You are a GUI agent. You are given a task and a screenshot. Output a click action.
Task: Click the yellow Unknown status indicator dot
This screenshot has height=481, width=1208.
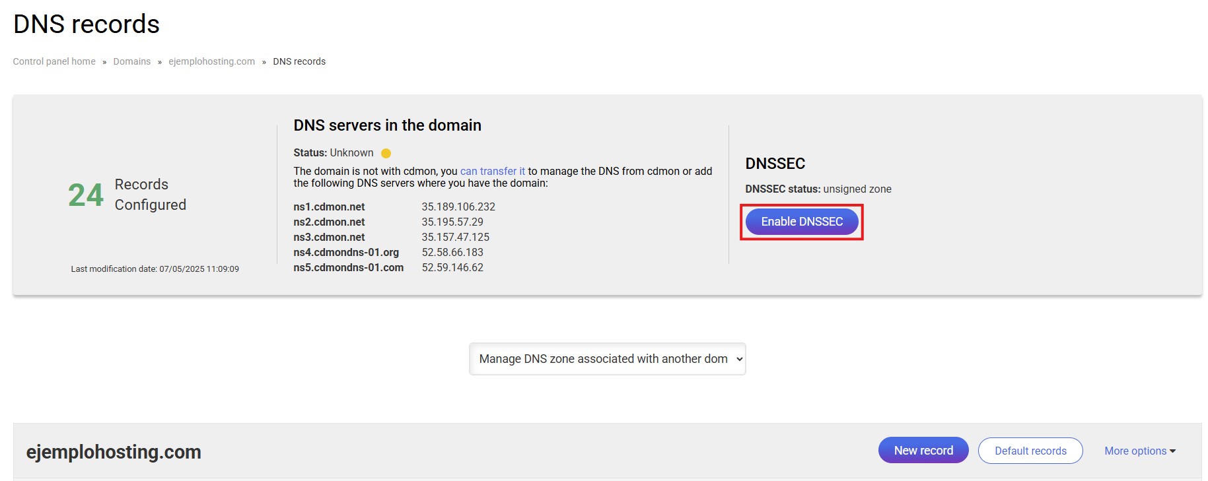(386, 153)
